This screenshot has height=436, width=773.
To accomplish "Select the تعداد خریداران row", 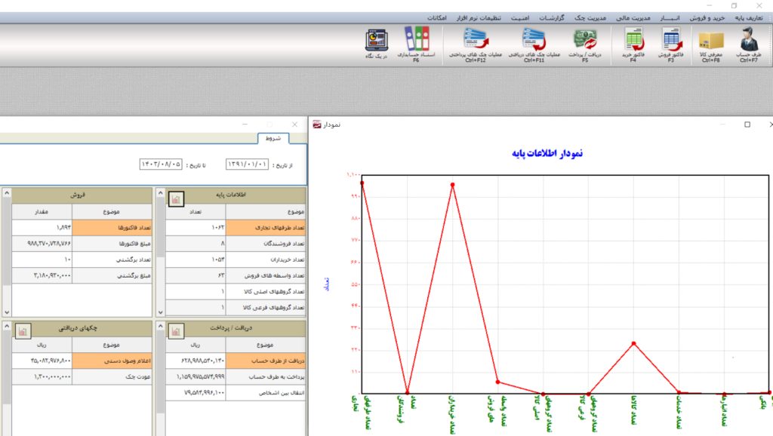I will click(236, 259).
